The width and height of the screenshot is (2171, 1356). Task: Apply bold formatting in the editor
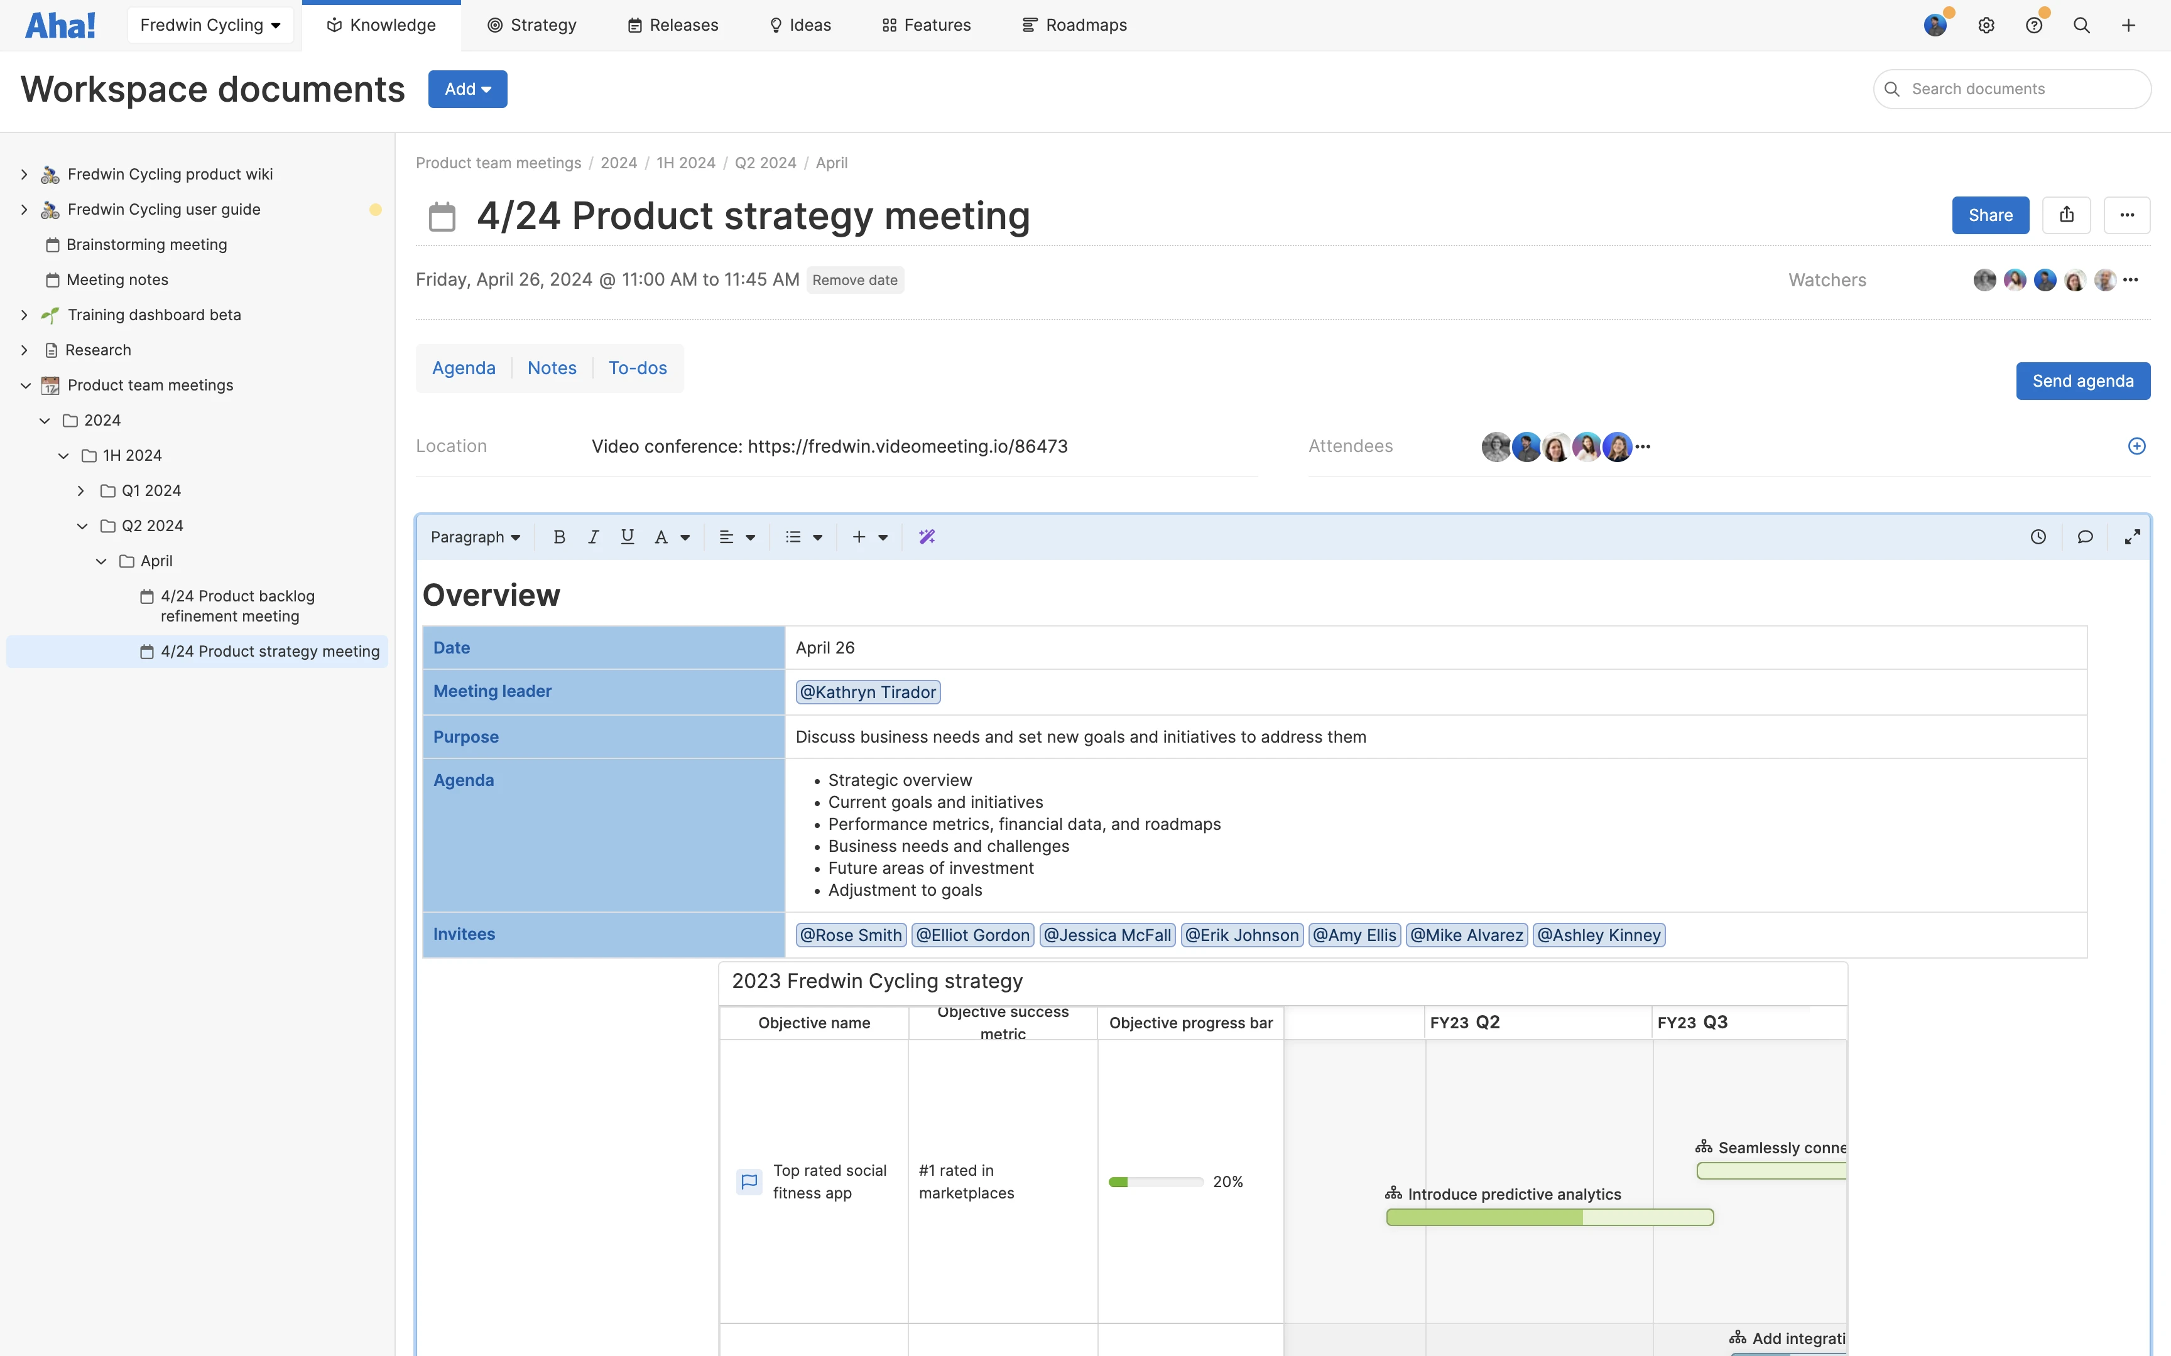559,536
